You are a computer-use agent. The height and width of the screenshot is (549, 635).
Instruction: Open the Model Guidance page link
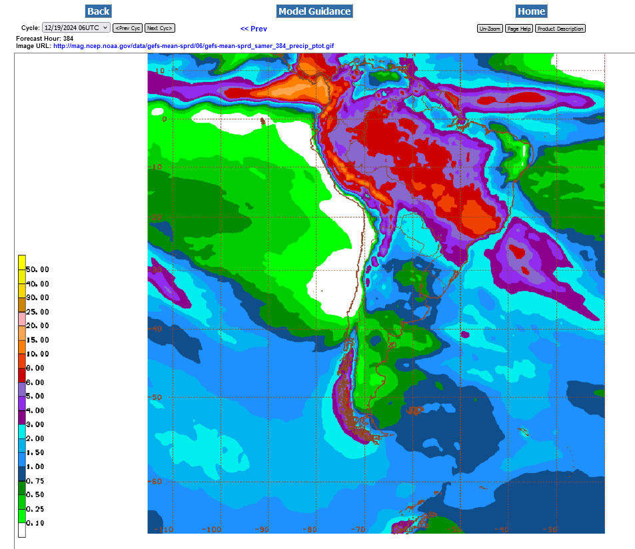click(x=315, y=11)
